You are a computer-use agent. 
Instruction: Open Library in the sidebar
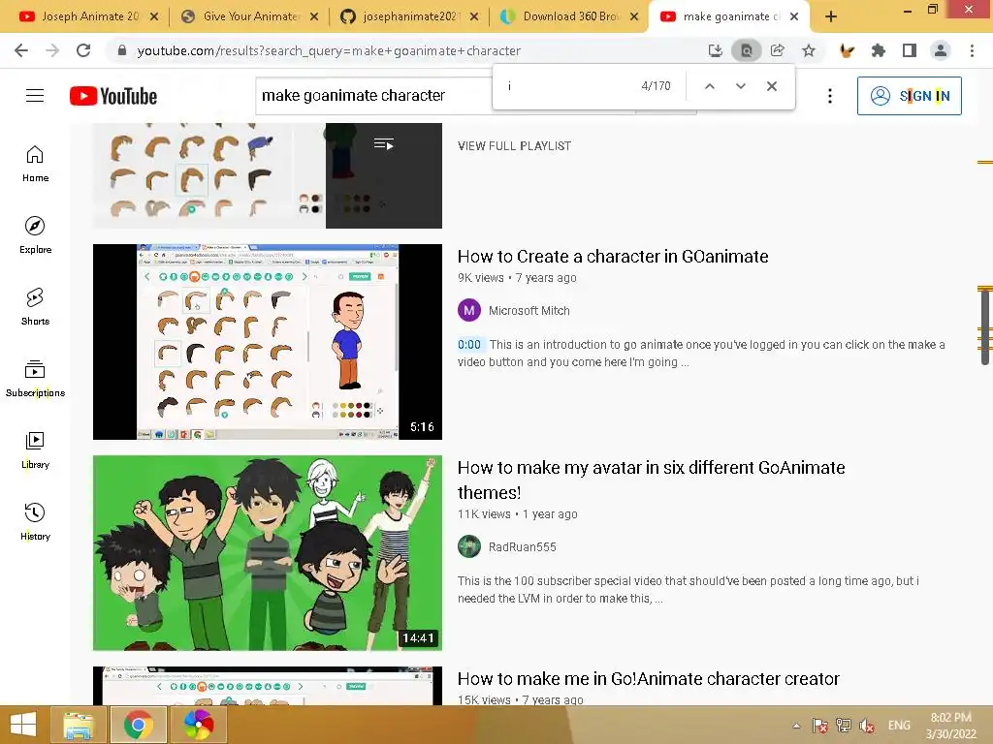pyautogui.click(x=35, y=449)
